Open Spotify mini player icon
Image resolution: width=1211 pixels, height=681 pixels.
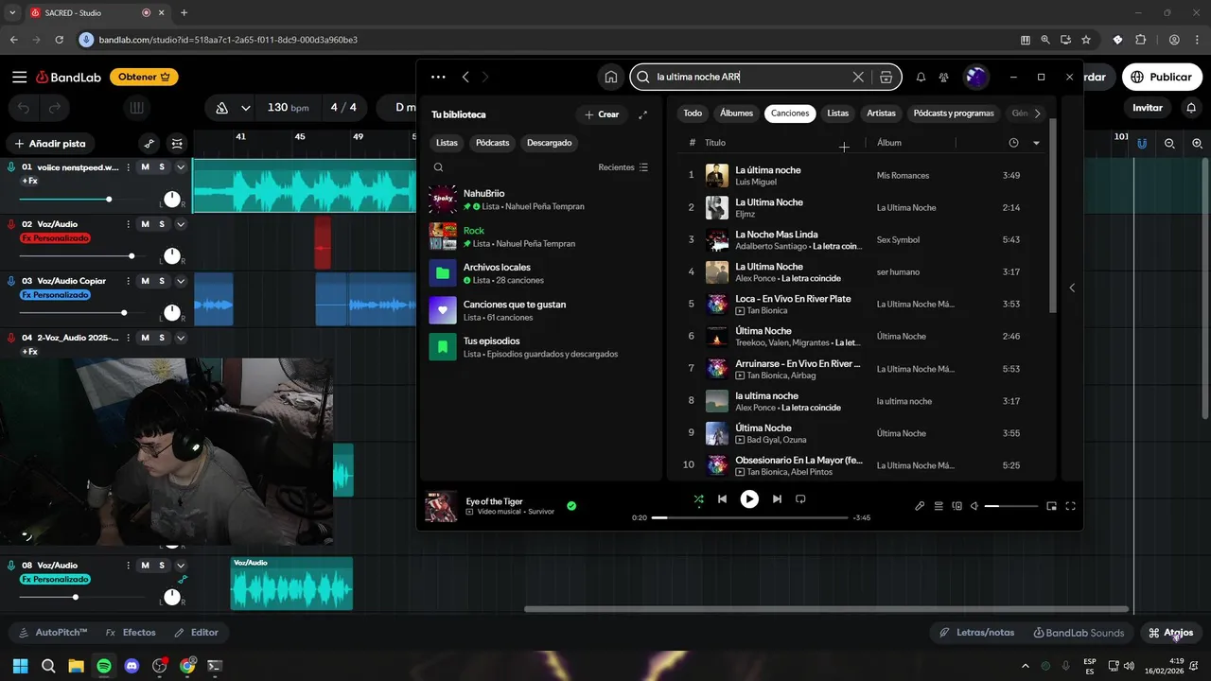(1051, 506)
